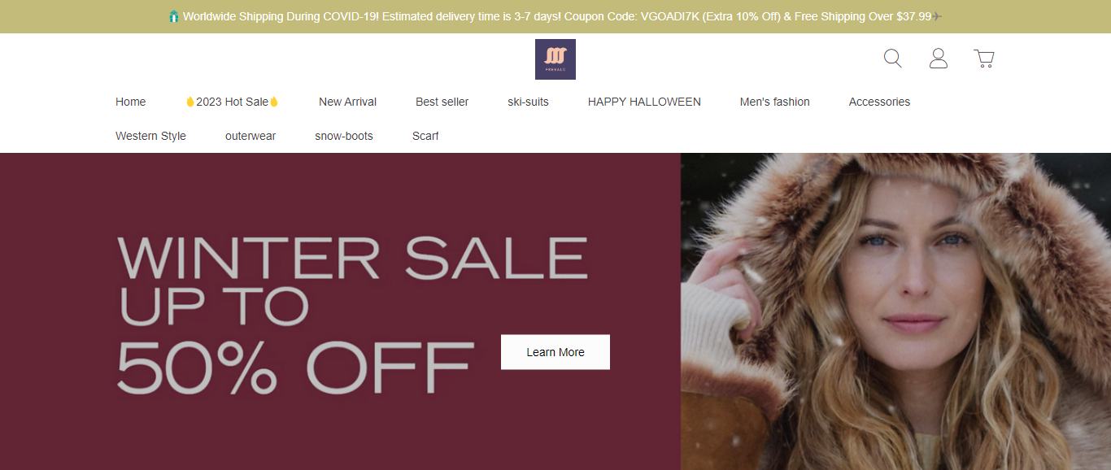This screenshot has height=470, width=1111.
Task: Open the shopping cart icon
Action: (x=984, y=59)
